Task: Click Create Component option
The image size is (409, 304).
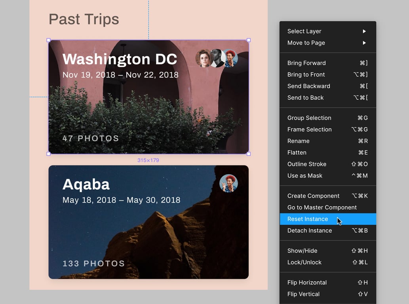Action: [x=313, y=196]
